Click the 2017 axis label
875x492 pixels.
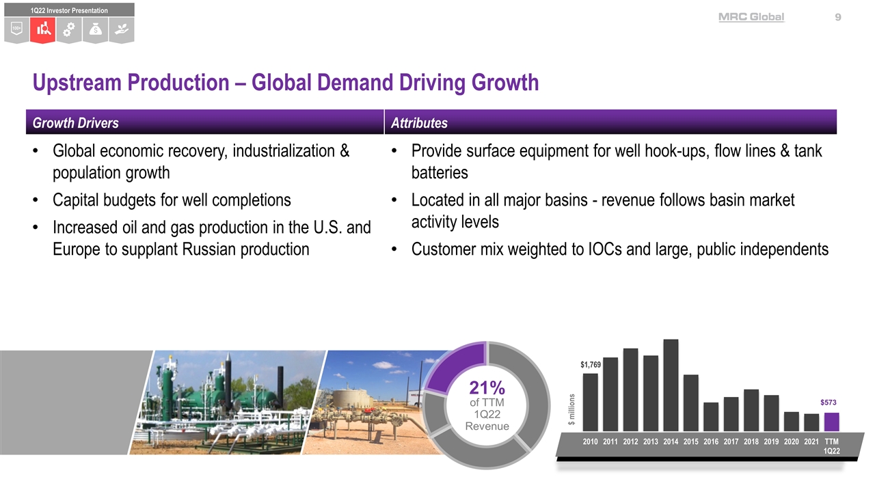click(731, 442)
